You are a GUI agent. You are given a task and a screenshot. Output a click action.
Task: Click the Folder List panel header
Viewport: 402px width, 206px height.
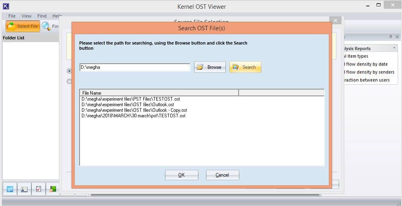tap(31, 38)
